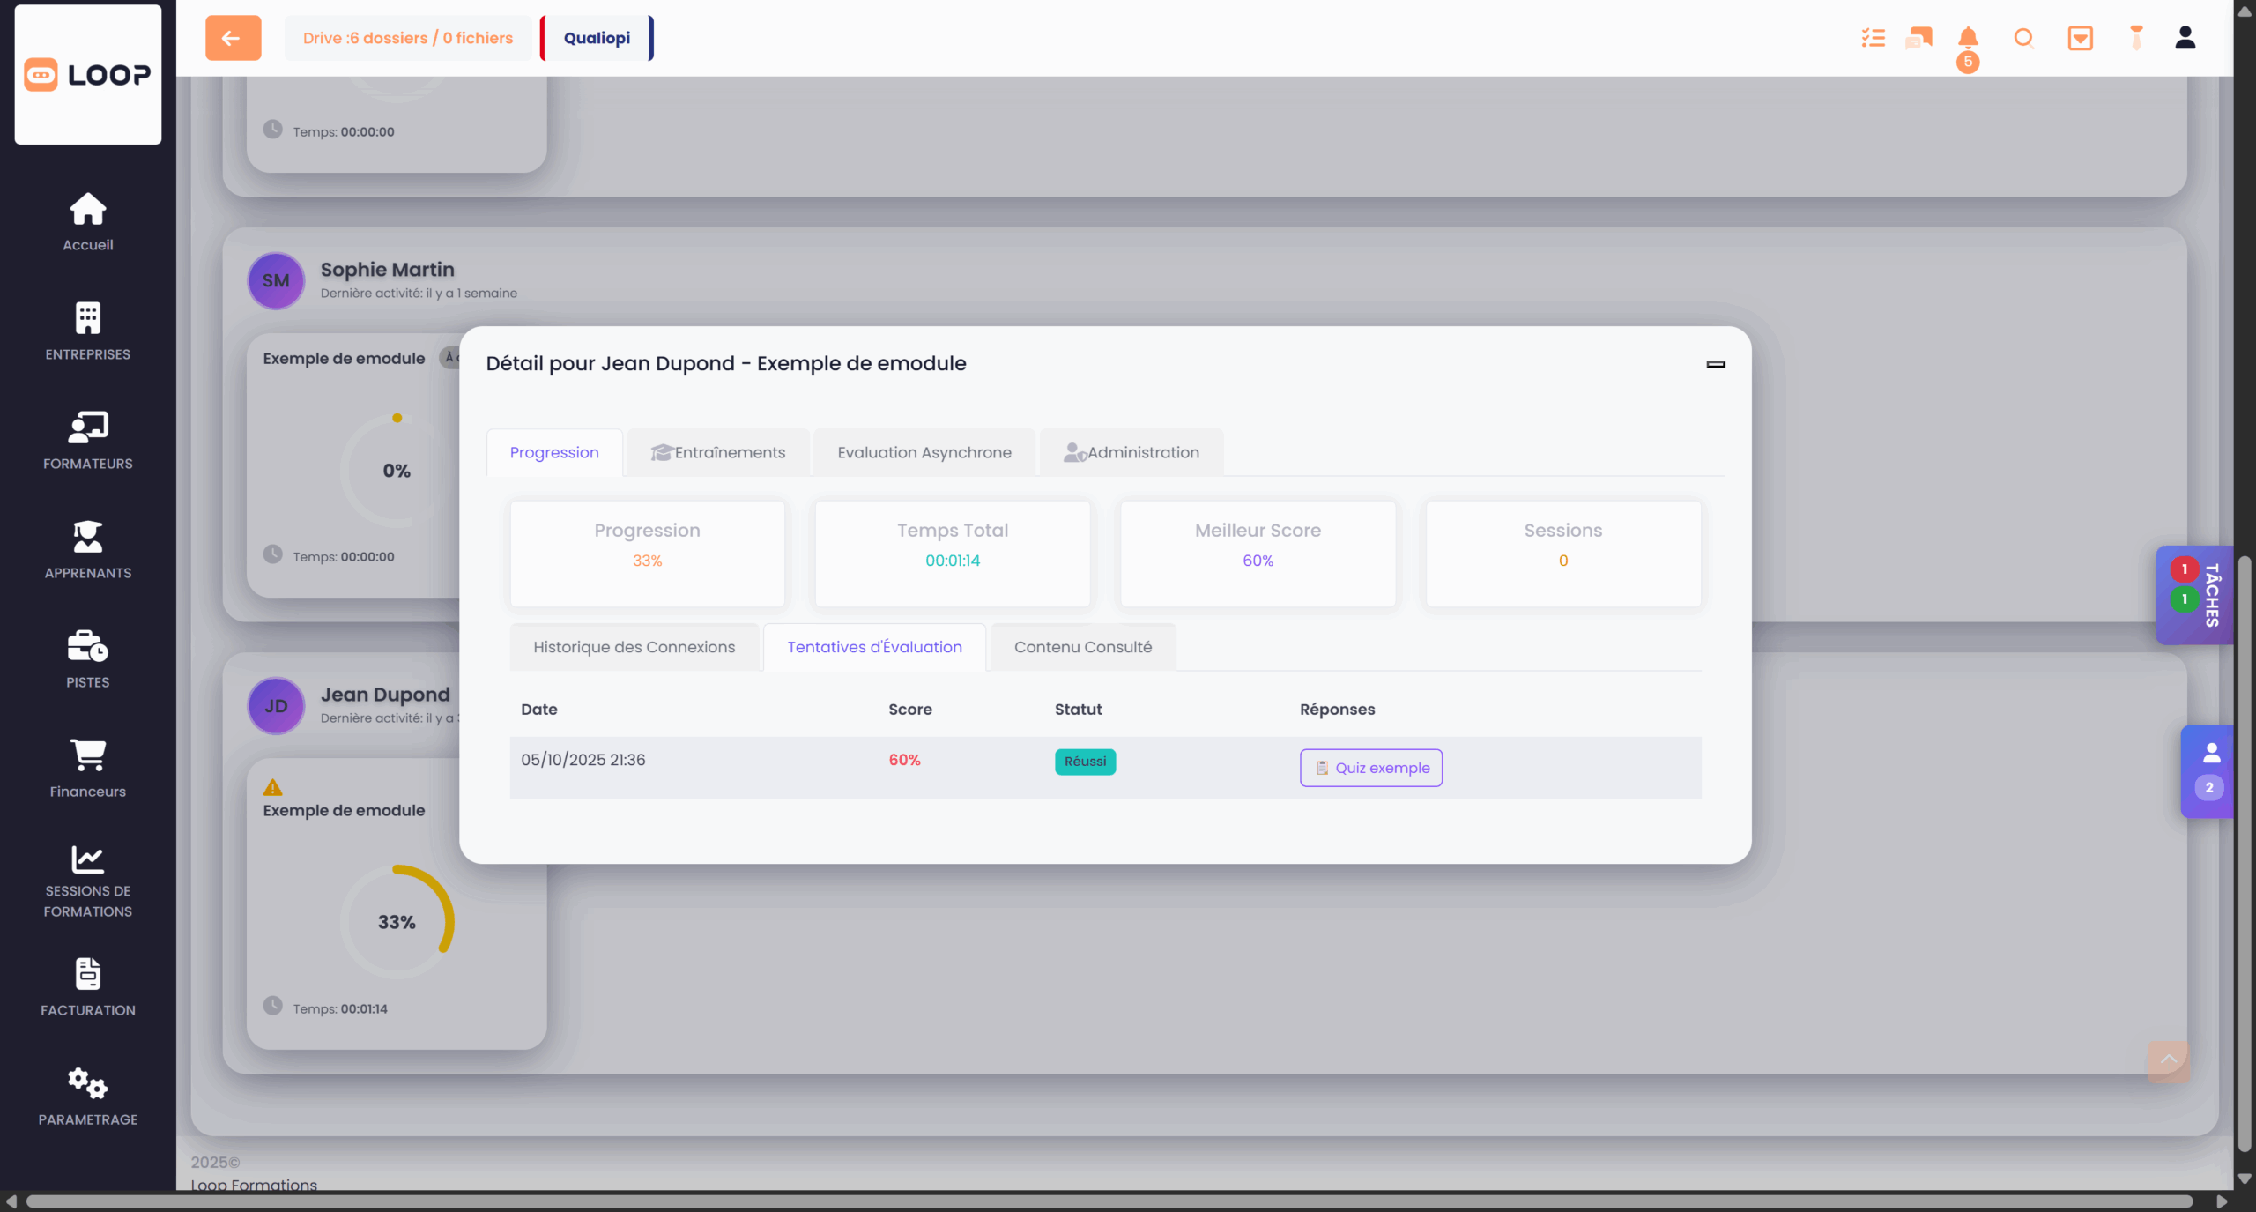2256x1212 pixels.
Task: Select the Contenu Consulté tab
Action: (x=1082, y=647)
